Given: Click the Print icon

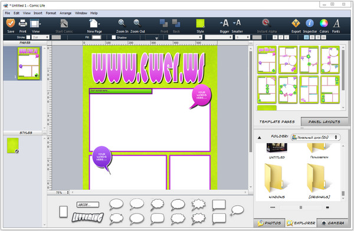Looking at the screenshot, I should tap(22, 23).
